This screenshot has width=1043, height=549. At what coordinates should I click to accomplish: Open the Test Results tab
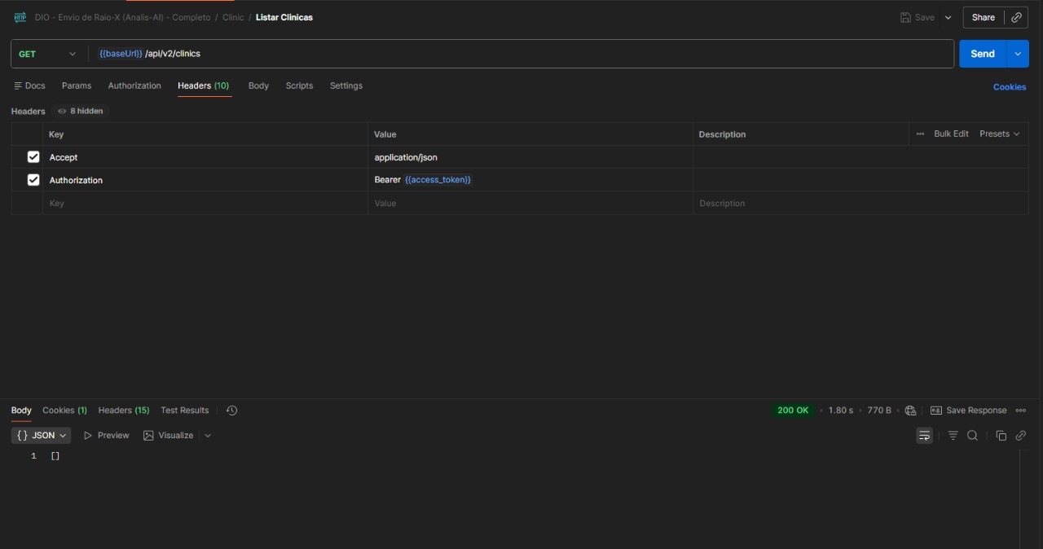point(184,411)
